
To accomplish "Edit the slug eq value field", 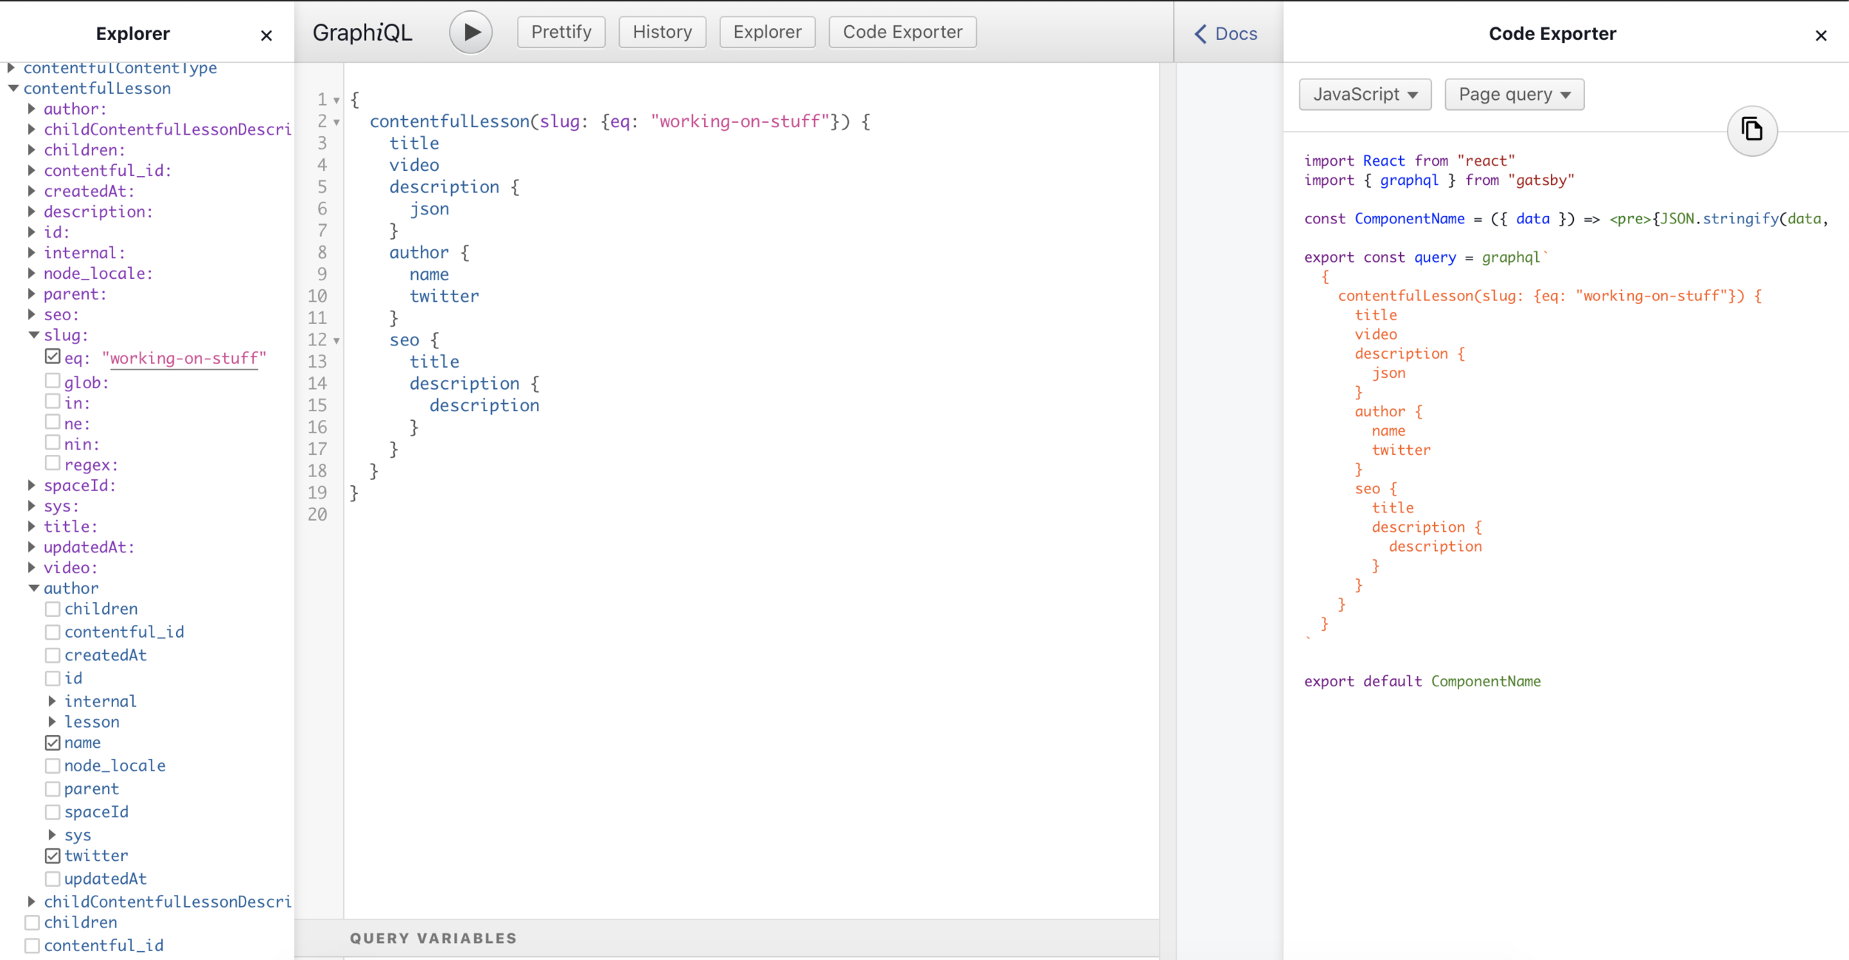I will [183, 359].
